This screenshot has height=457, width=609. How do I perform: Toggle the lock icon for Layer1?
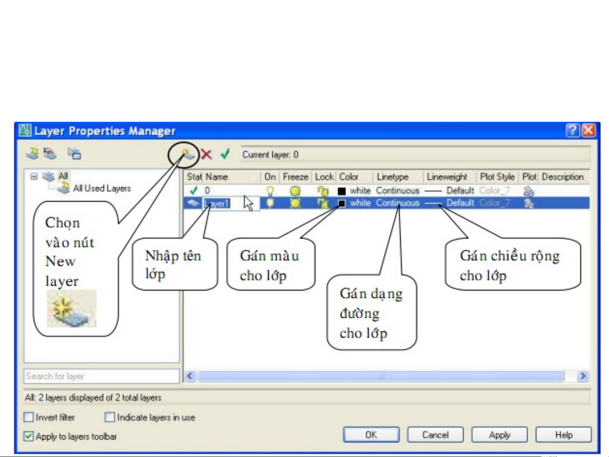point(323,203)
